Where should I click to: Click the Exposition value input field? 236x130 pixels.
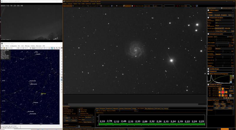220,37
